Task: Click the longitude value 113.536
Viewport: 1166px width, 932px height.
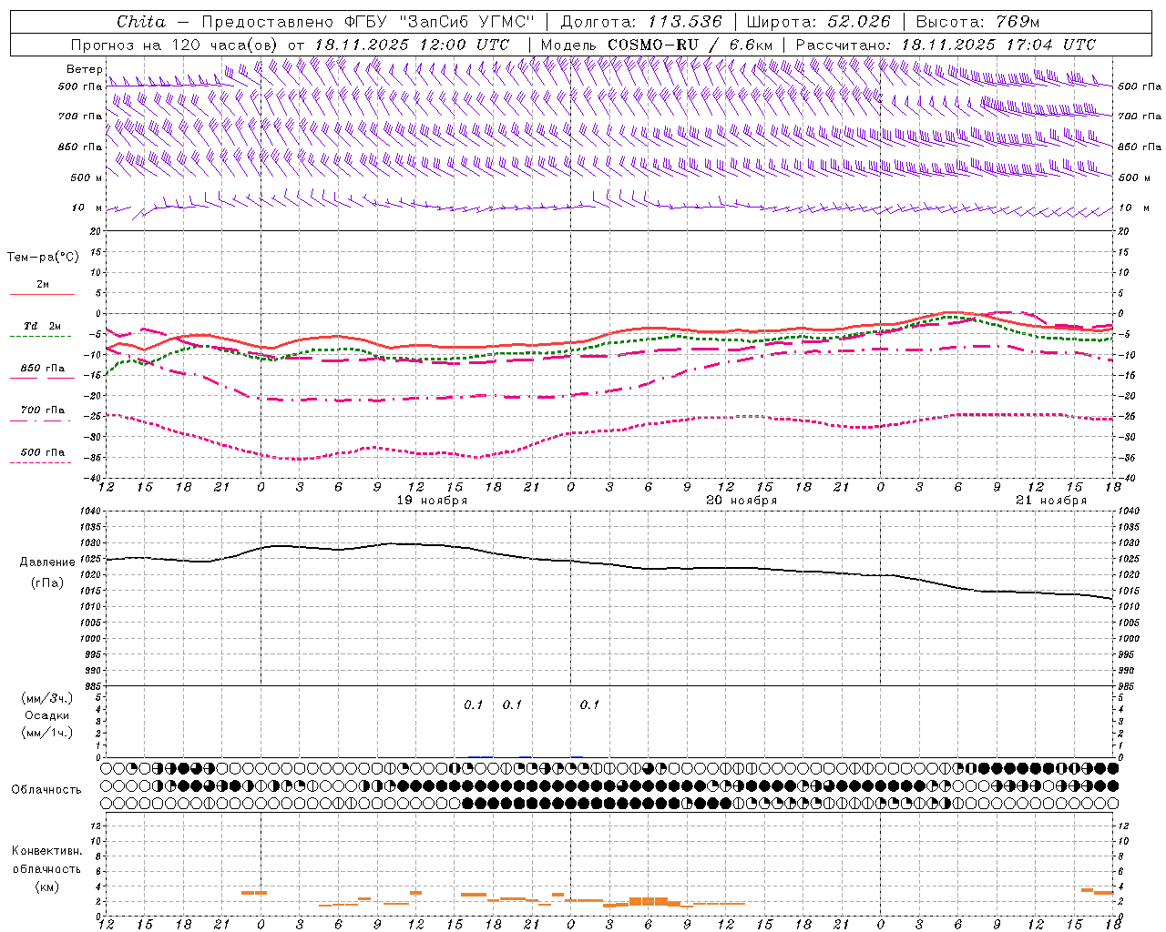Action: point(685,22)
